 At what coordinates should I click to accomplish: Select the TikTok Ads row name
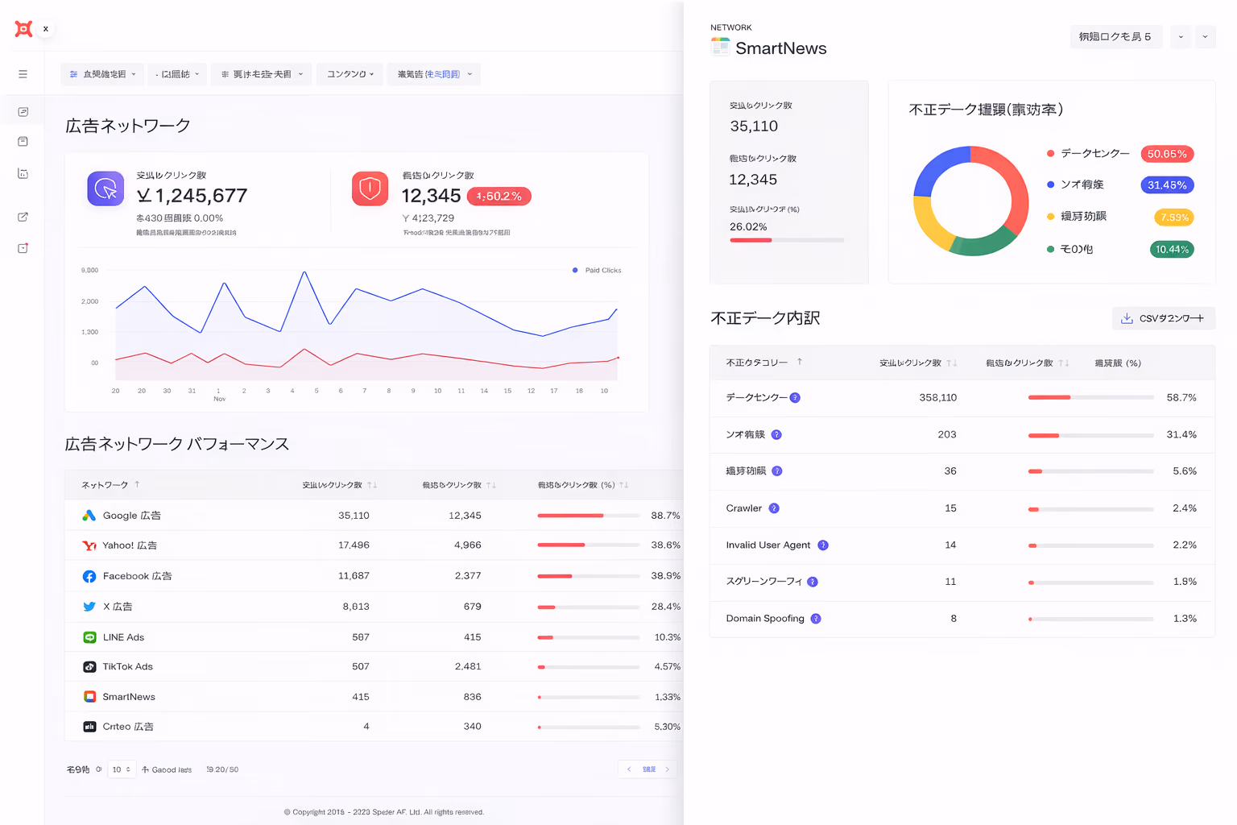coord(127,667)
